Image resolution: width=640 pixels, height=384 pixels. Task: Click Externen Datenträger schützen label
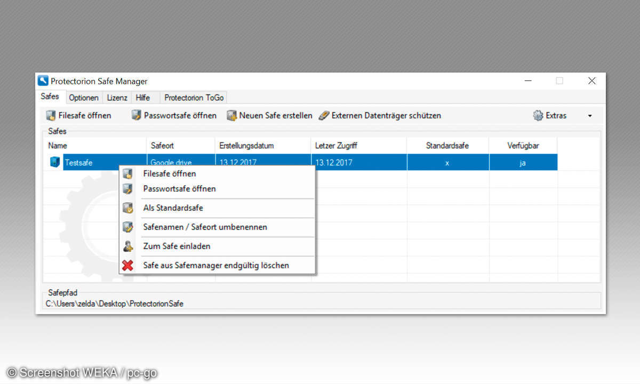[x=386, y=116]
